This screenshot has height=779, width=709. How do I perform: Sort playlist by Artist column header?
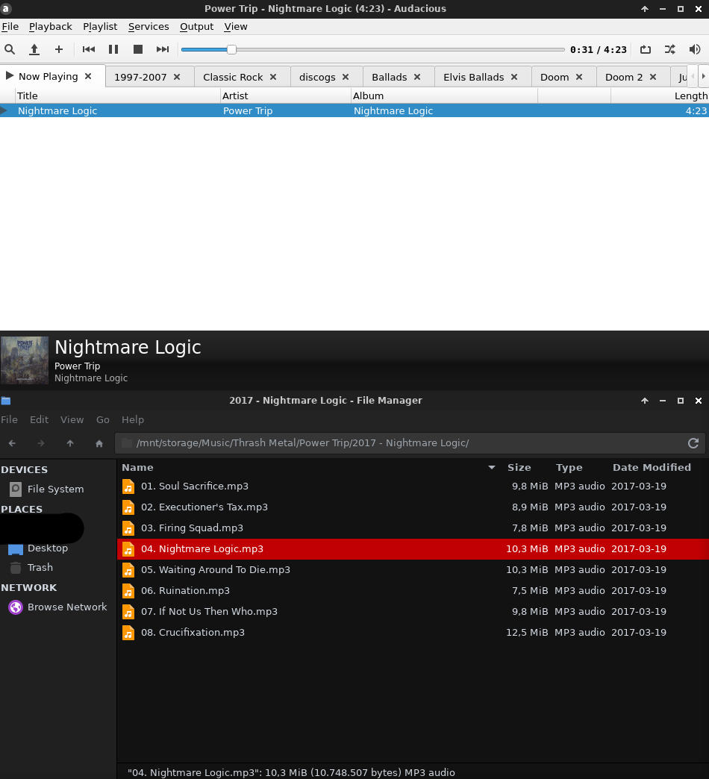286,96
